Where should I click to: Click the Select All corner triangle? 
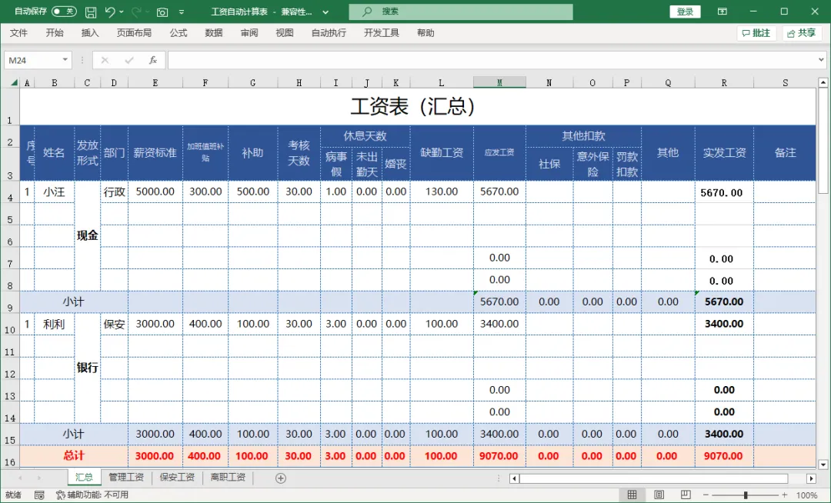13,82
